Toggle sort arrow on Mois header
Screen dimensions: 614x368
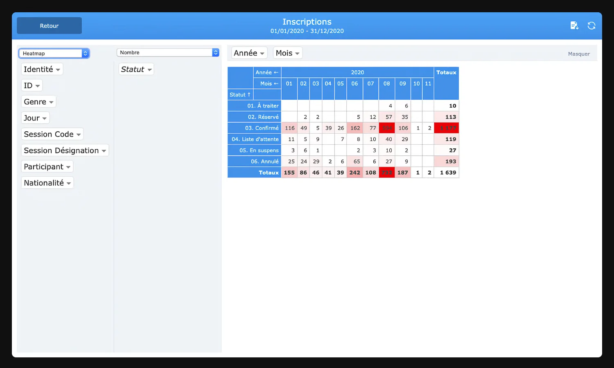(x=276, y=83)
